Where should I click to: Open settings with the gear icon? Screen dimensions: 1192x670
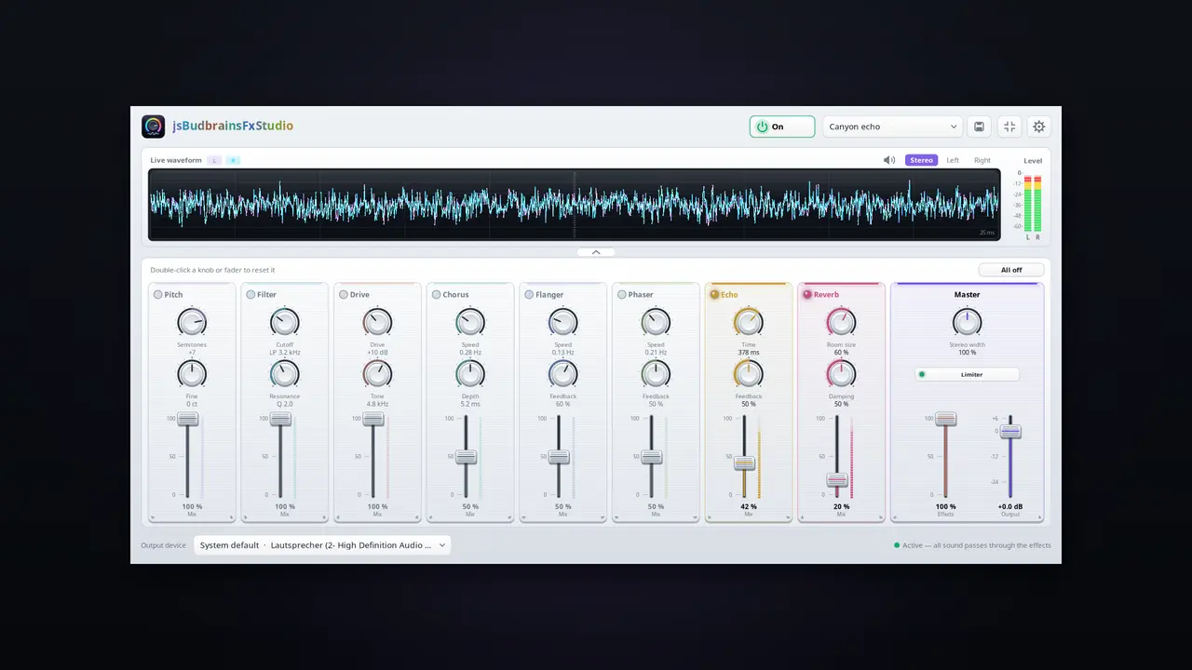click(x=1039, y=127)
